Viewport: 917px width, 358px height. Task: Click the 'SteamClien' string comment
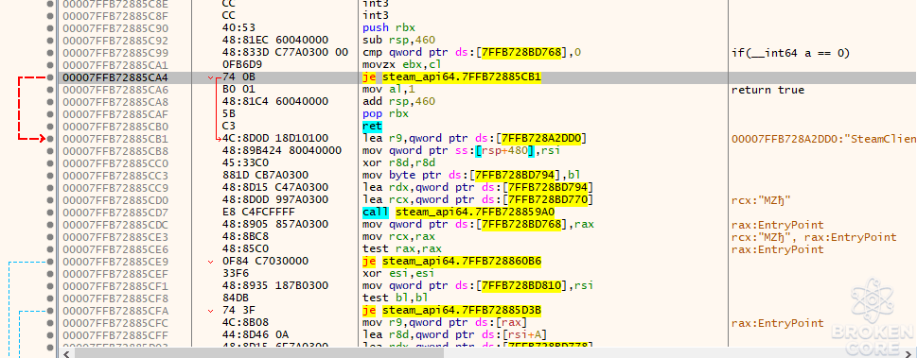(823, 139)
